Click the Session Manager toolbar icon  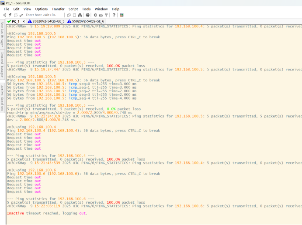click(5, 15)
